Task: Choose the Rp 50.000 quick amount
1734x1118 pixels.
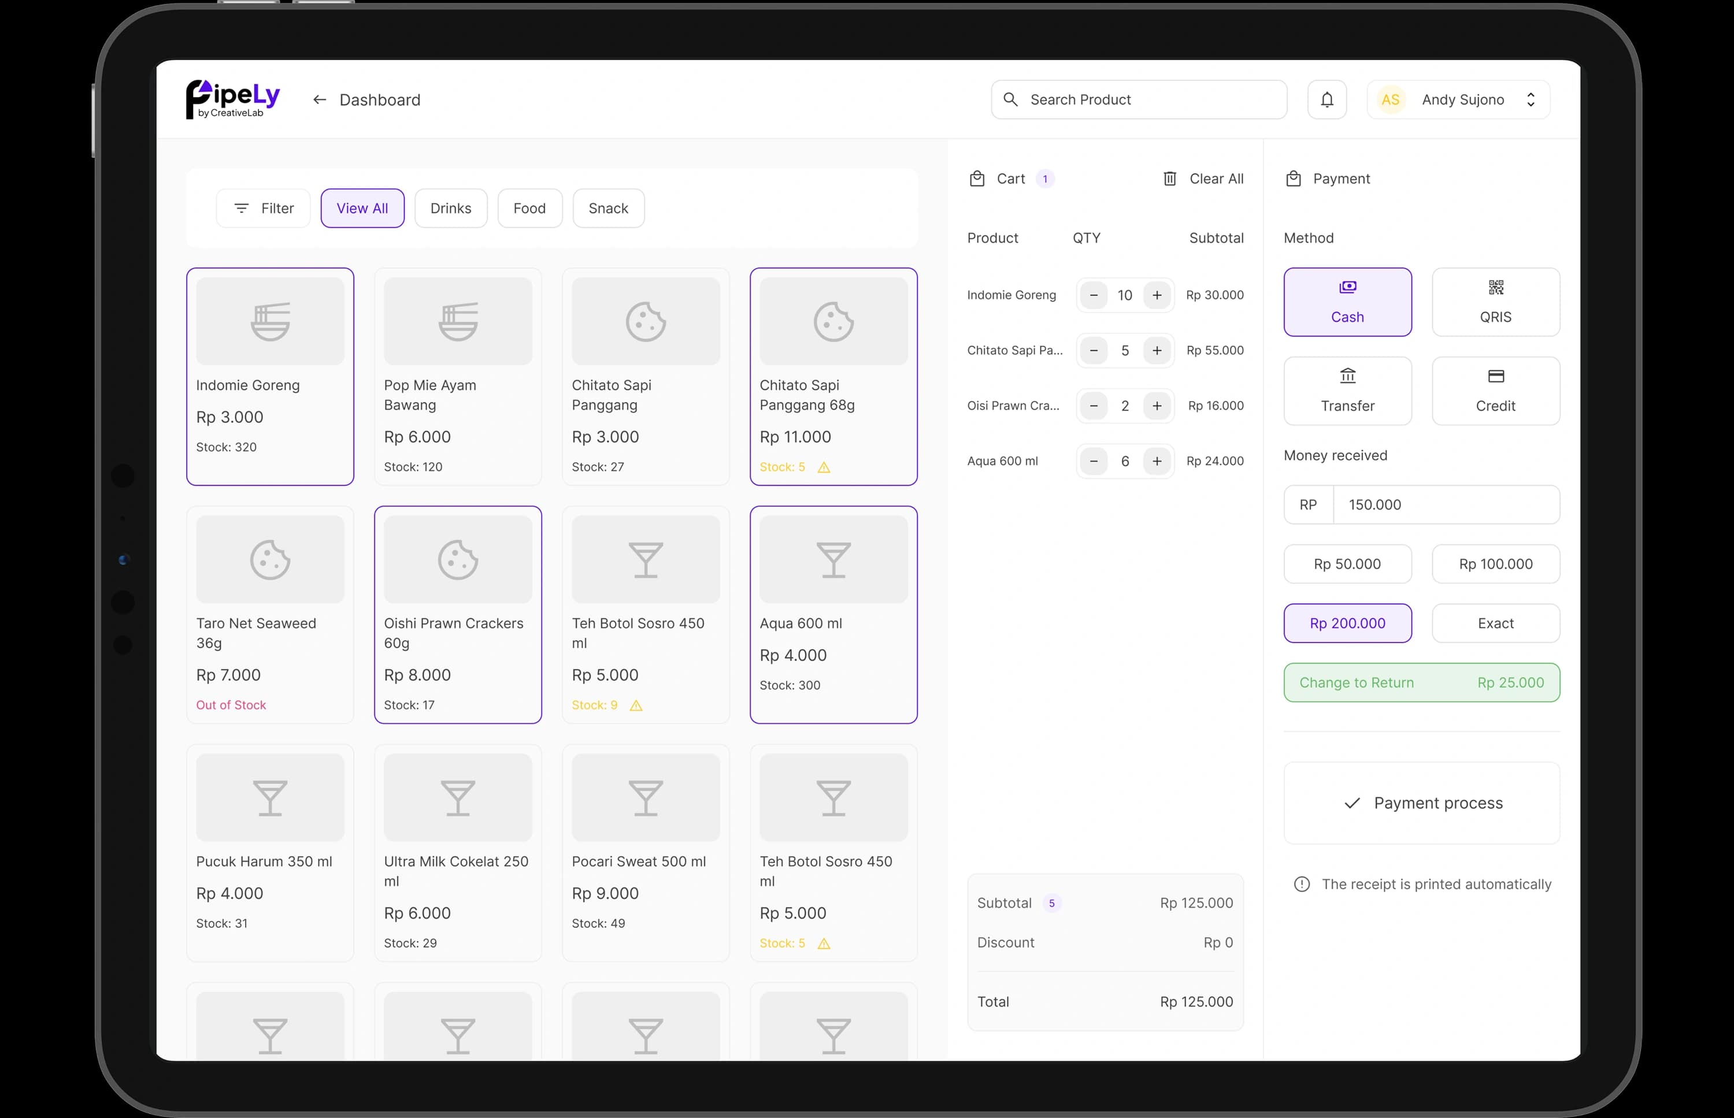Action: point(1348,564)
